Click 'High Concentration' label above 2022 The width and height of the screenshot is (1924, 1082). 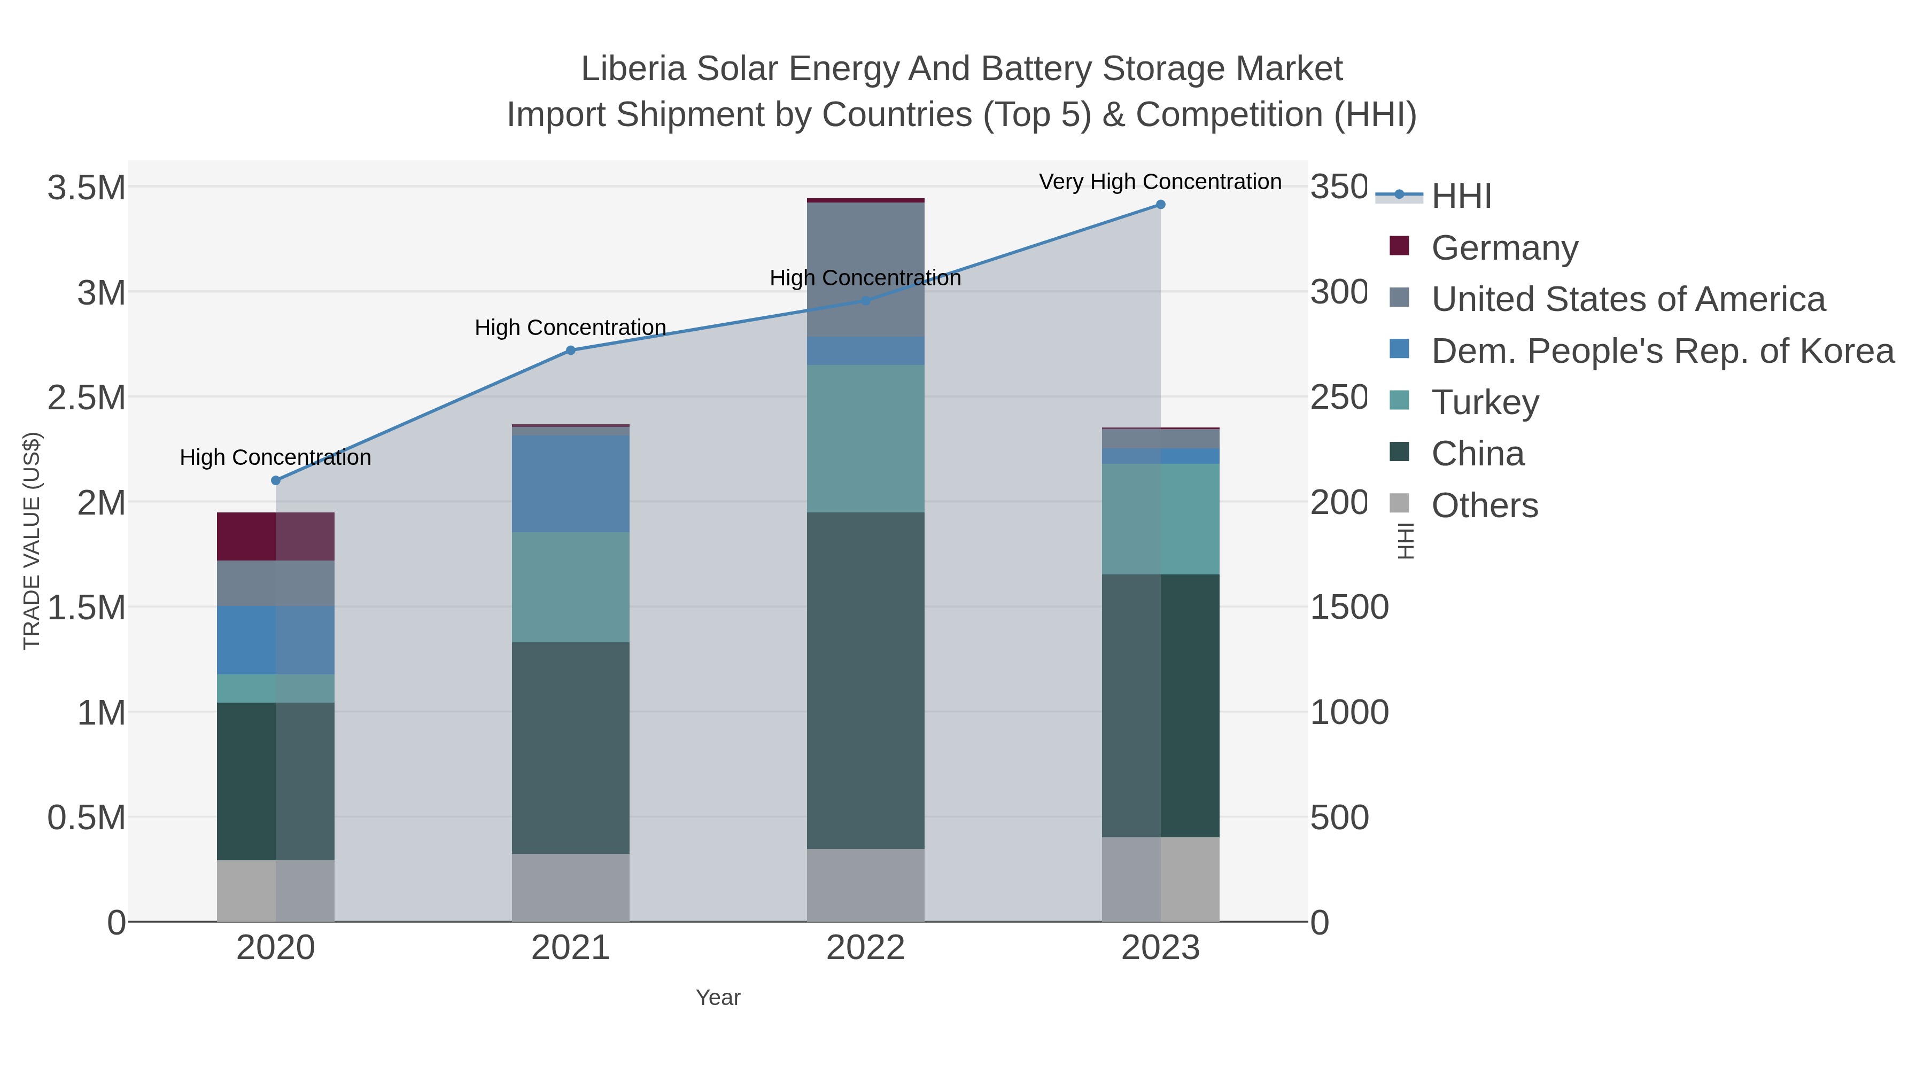pos(866,278)
